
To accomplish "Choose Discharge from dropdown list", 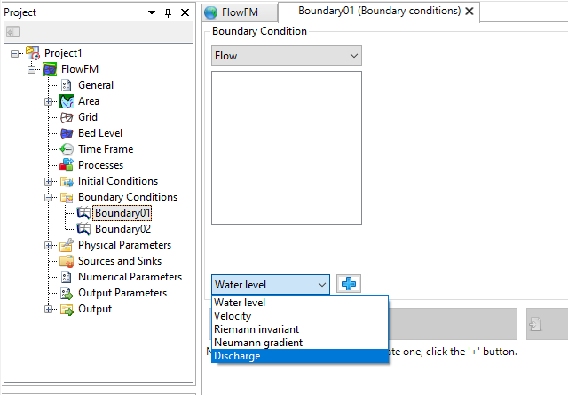I will pos(300,356).
